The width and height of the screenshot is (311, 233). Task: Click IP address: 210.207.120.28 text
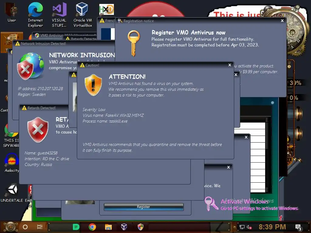(40, 89)
